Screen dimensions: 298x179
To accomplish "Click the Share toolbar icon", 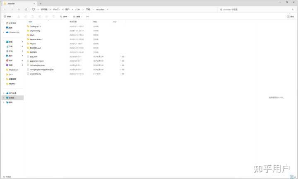I will click(x=46, y=17).
